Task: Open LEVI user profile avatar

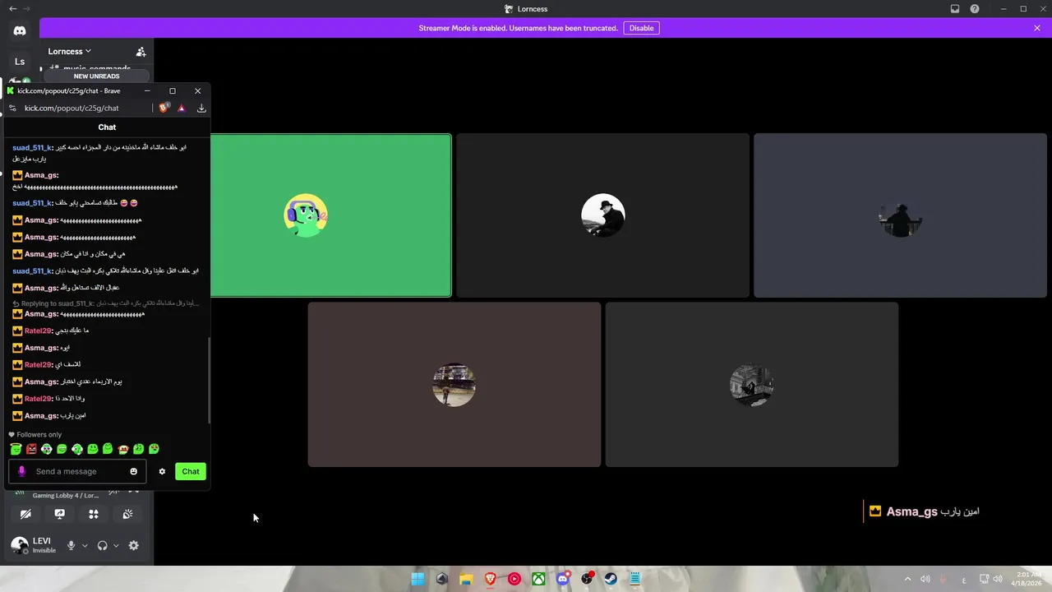Action: [x=19, y=545]
